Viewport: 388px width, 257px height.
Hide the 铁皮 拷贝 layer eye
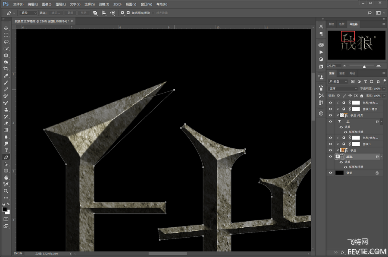point(331,115)
